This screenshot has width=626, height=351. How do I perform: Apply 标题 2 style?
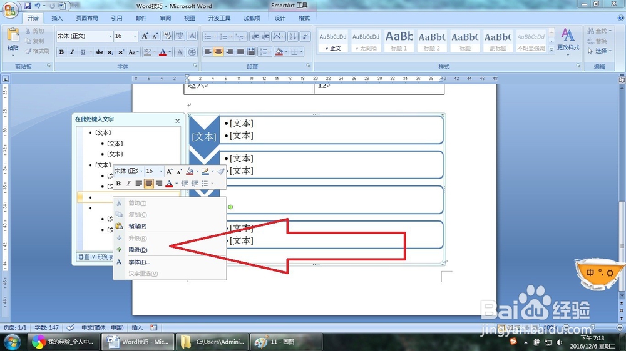431,41
